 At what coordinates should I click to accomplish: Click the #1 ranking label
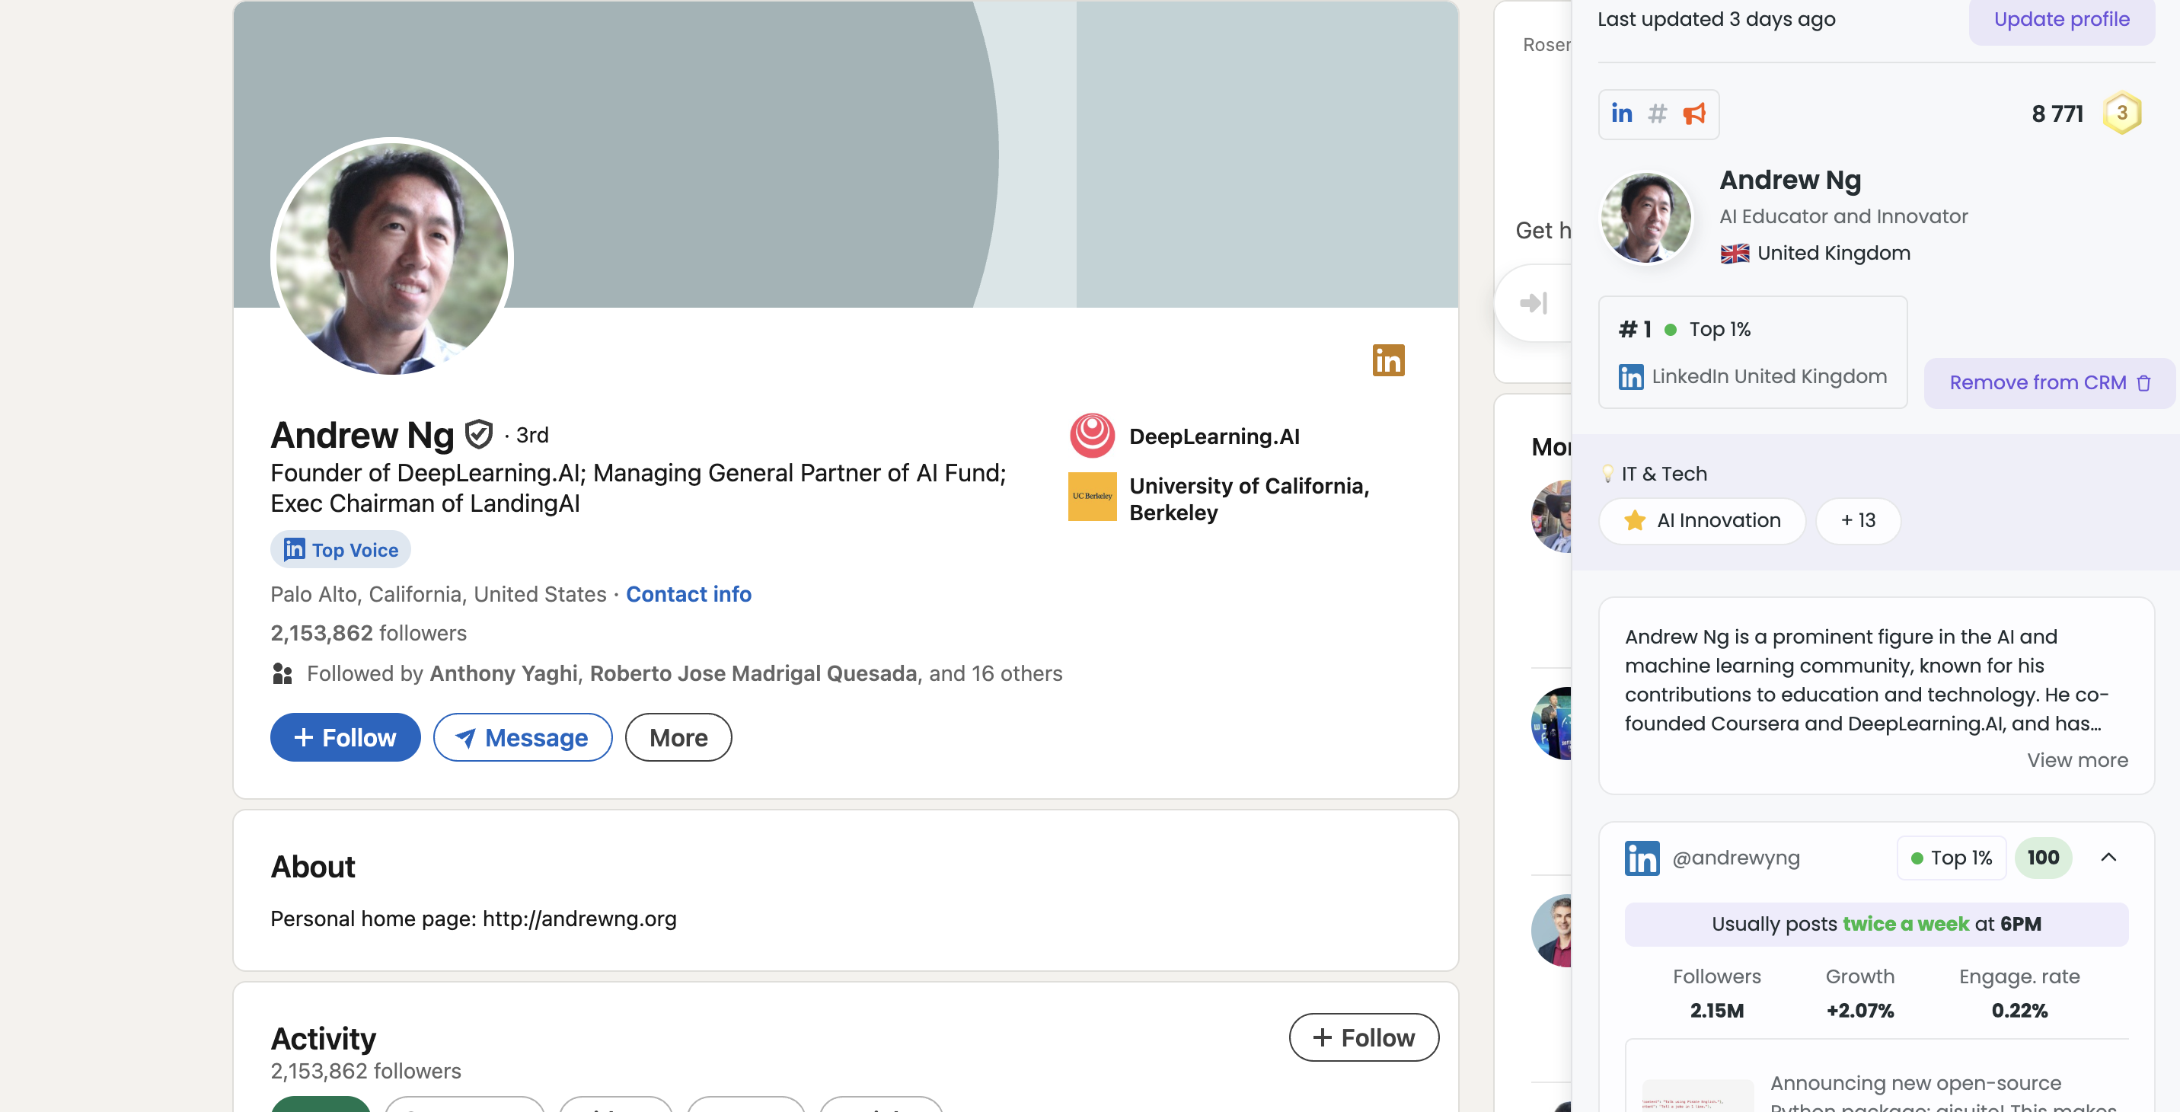tap(1634, 329)
